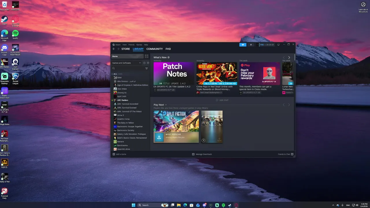Viewport: 370px width, 208px height.
Task: Toggle the recent activity sort clock
Action: click(x=144, y=63)
